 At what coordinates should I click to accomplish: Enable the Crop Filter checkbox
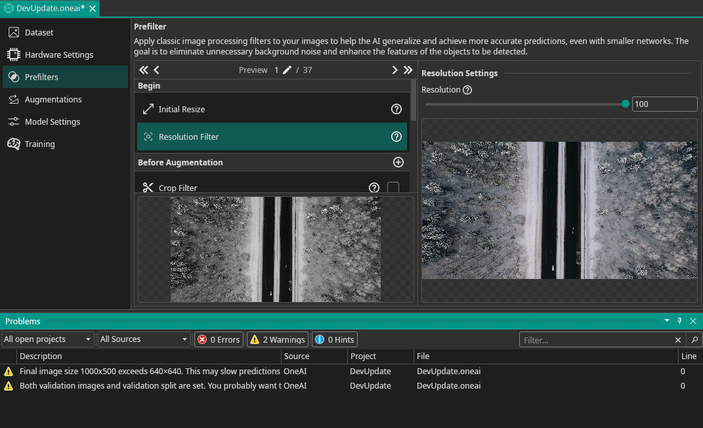393,188
